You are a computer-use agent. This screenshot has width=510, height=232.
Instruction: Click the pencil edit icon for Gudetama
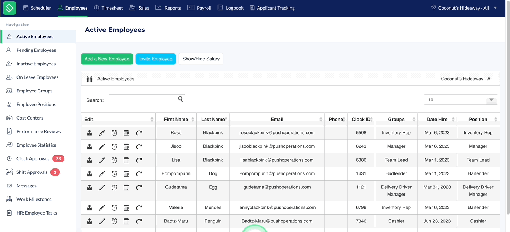(102, 187)
